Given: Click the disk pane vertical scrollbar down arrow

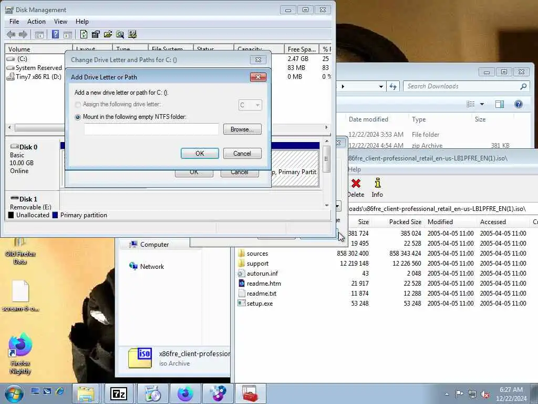Looking at the screenshot, I should tap(326, 206).
